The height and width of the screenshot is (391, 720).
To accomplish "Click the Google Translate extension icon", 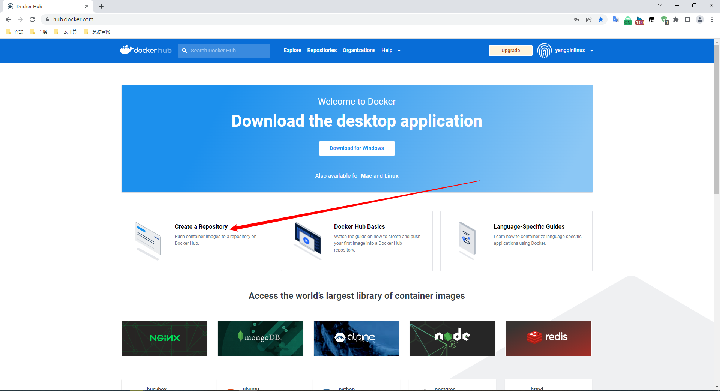I will [x=615, y=19].
